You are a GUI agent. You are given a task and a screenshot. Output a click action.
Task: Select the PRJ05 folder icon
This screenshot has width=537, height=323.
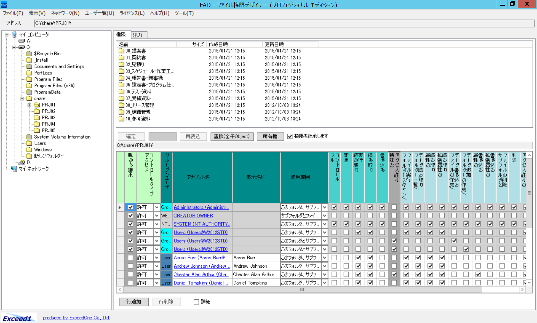pos(37,130)
